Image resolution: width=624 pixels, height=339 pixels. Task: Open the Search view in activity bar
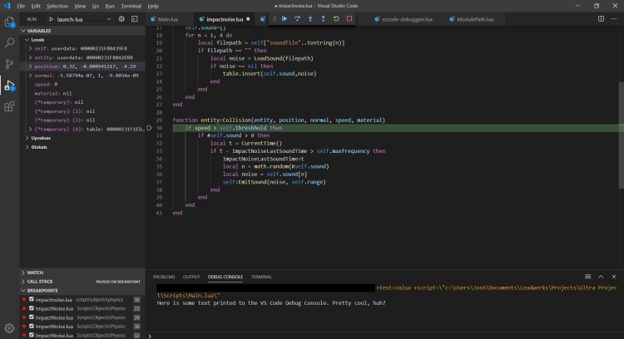[10, 42]
